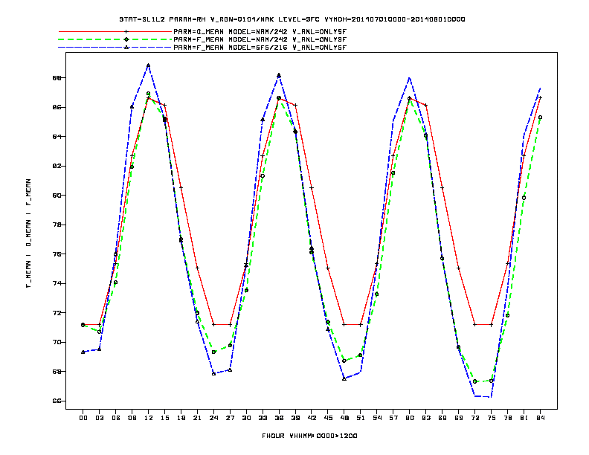Viewport: 589px width, 455px height.
Task: Click the blue dashed legend line sample
Action: point(115,48)
